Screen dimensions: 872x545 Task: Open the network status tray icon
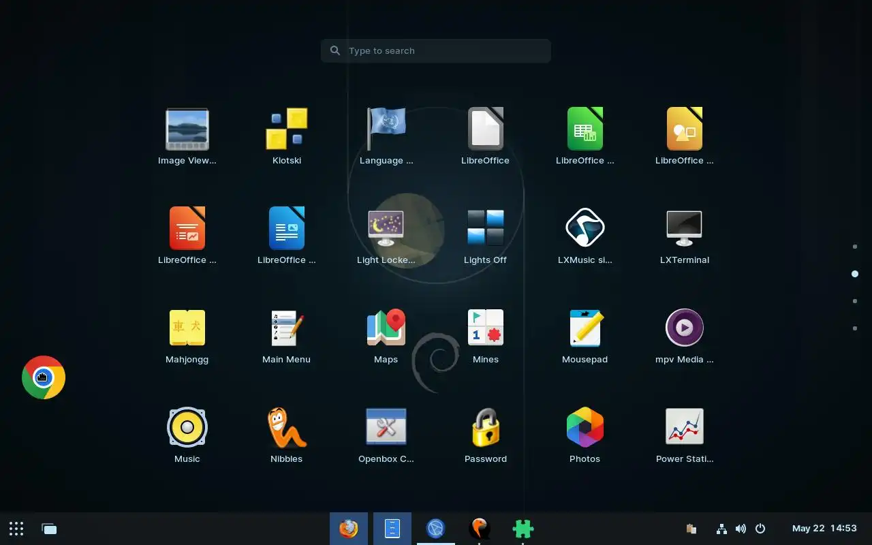722,529
